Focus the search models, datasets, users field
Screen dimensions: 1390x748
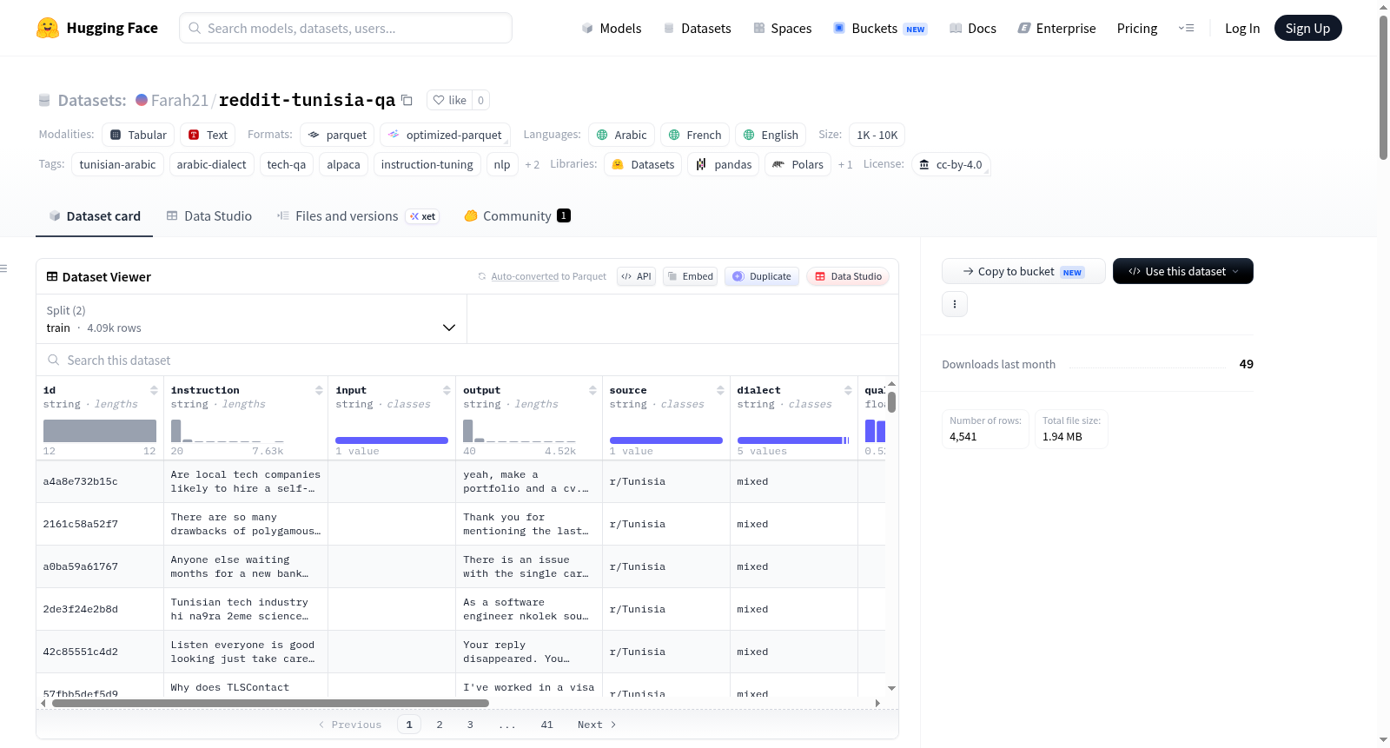(x=346, y=28)
